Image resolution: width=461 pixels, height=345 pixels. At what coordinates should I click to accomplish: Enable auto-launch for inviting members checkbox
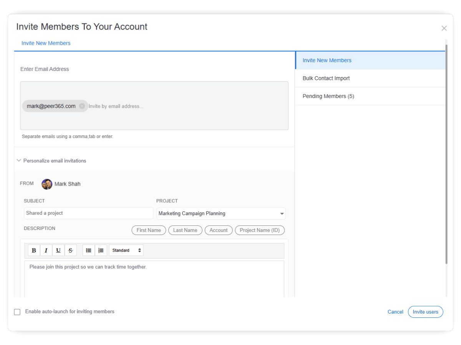click(x=17, y=312)
